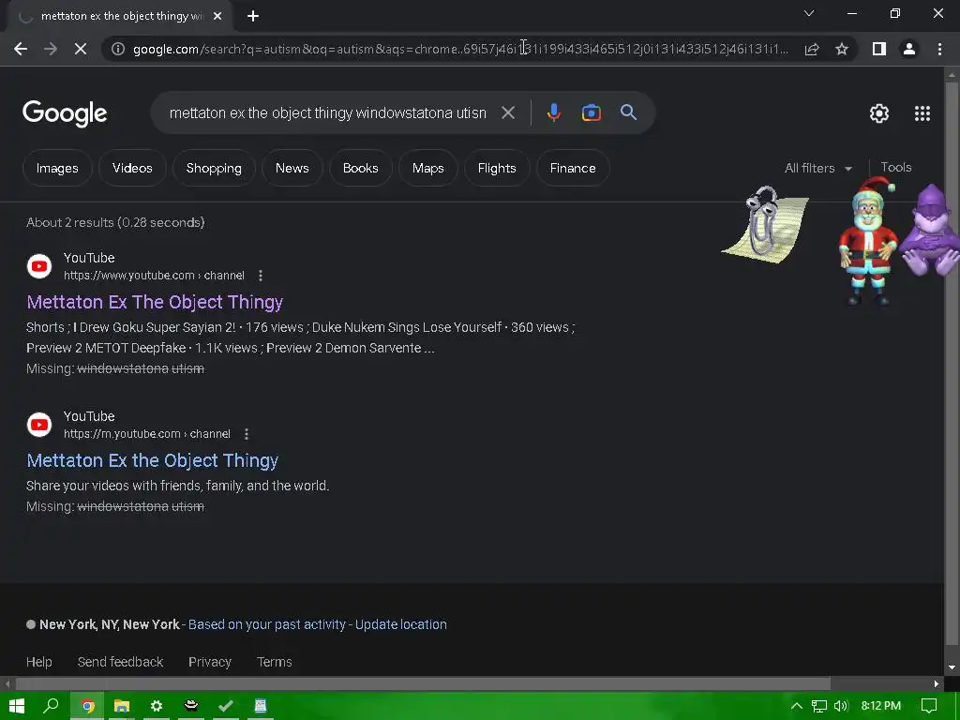Screen dimensions: 960x720
Task: Switch to Maps results
Action: tap(427, 169)
